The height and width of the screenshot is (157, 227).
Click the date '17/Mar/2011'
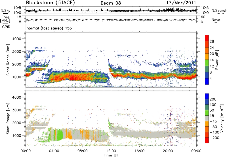181,3
